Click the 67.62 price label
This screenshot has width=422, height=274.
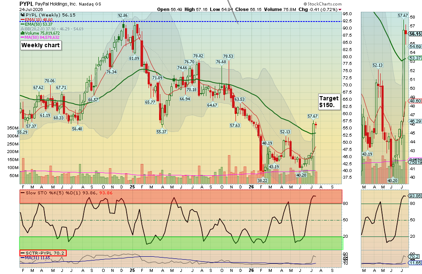click(x=38, y=88)
